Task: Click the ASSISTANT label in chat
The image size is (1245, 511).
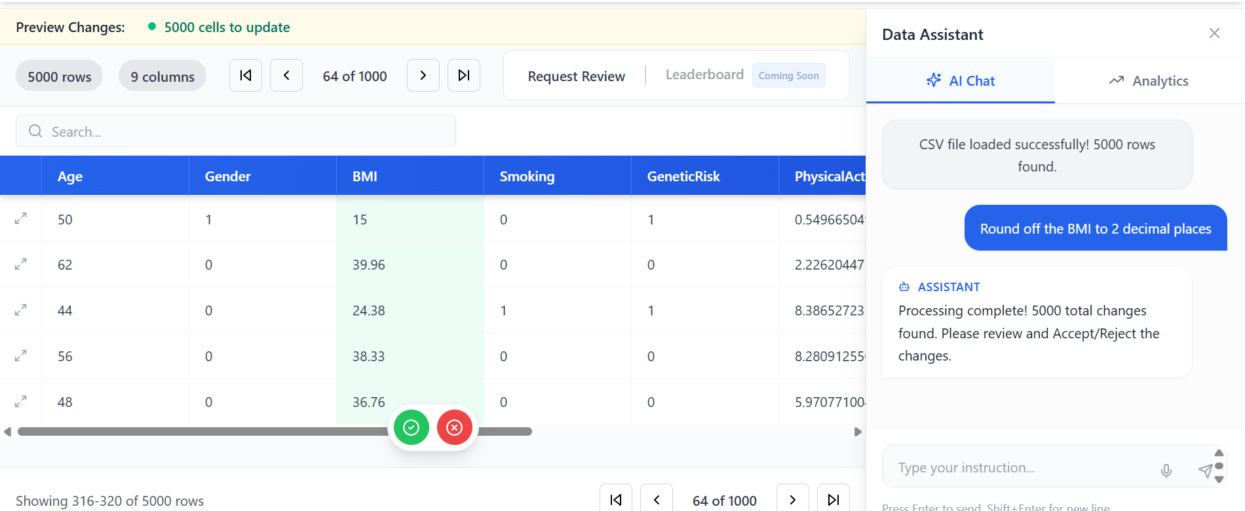Action: [949, 287]
